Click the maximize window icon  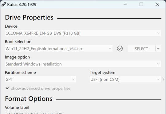click(141, 4)
